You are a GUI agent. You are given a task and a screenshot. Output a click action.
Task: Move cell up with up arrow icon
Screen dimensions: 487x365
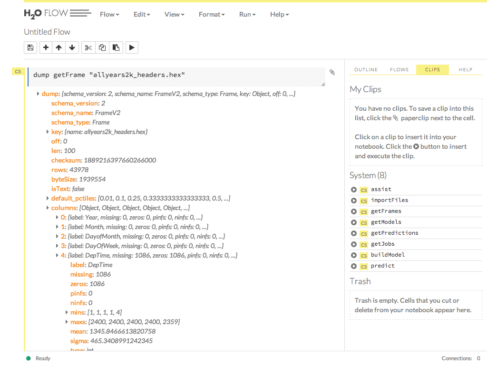[58, 48]
